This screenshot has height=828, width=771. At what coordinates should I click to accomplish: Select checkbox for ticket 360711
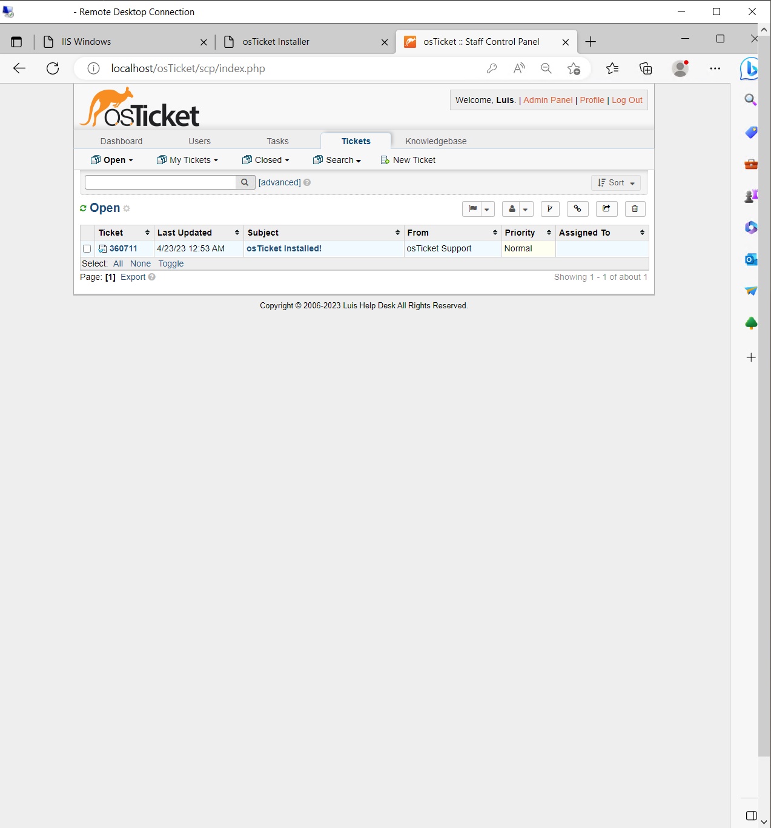87,248
